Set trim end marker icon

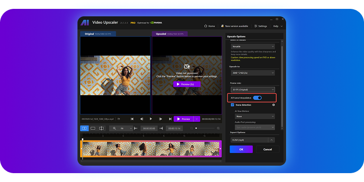pos(161,128)
